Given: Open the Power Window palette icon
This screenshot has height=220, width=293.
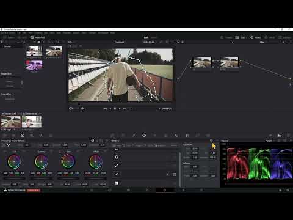Looking at the screenshot, I should tap(144, 135).
